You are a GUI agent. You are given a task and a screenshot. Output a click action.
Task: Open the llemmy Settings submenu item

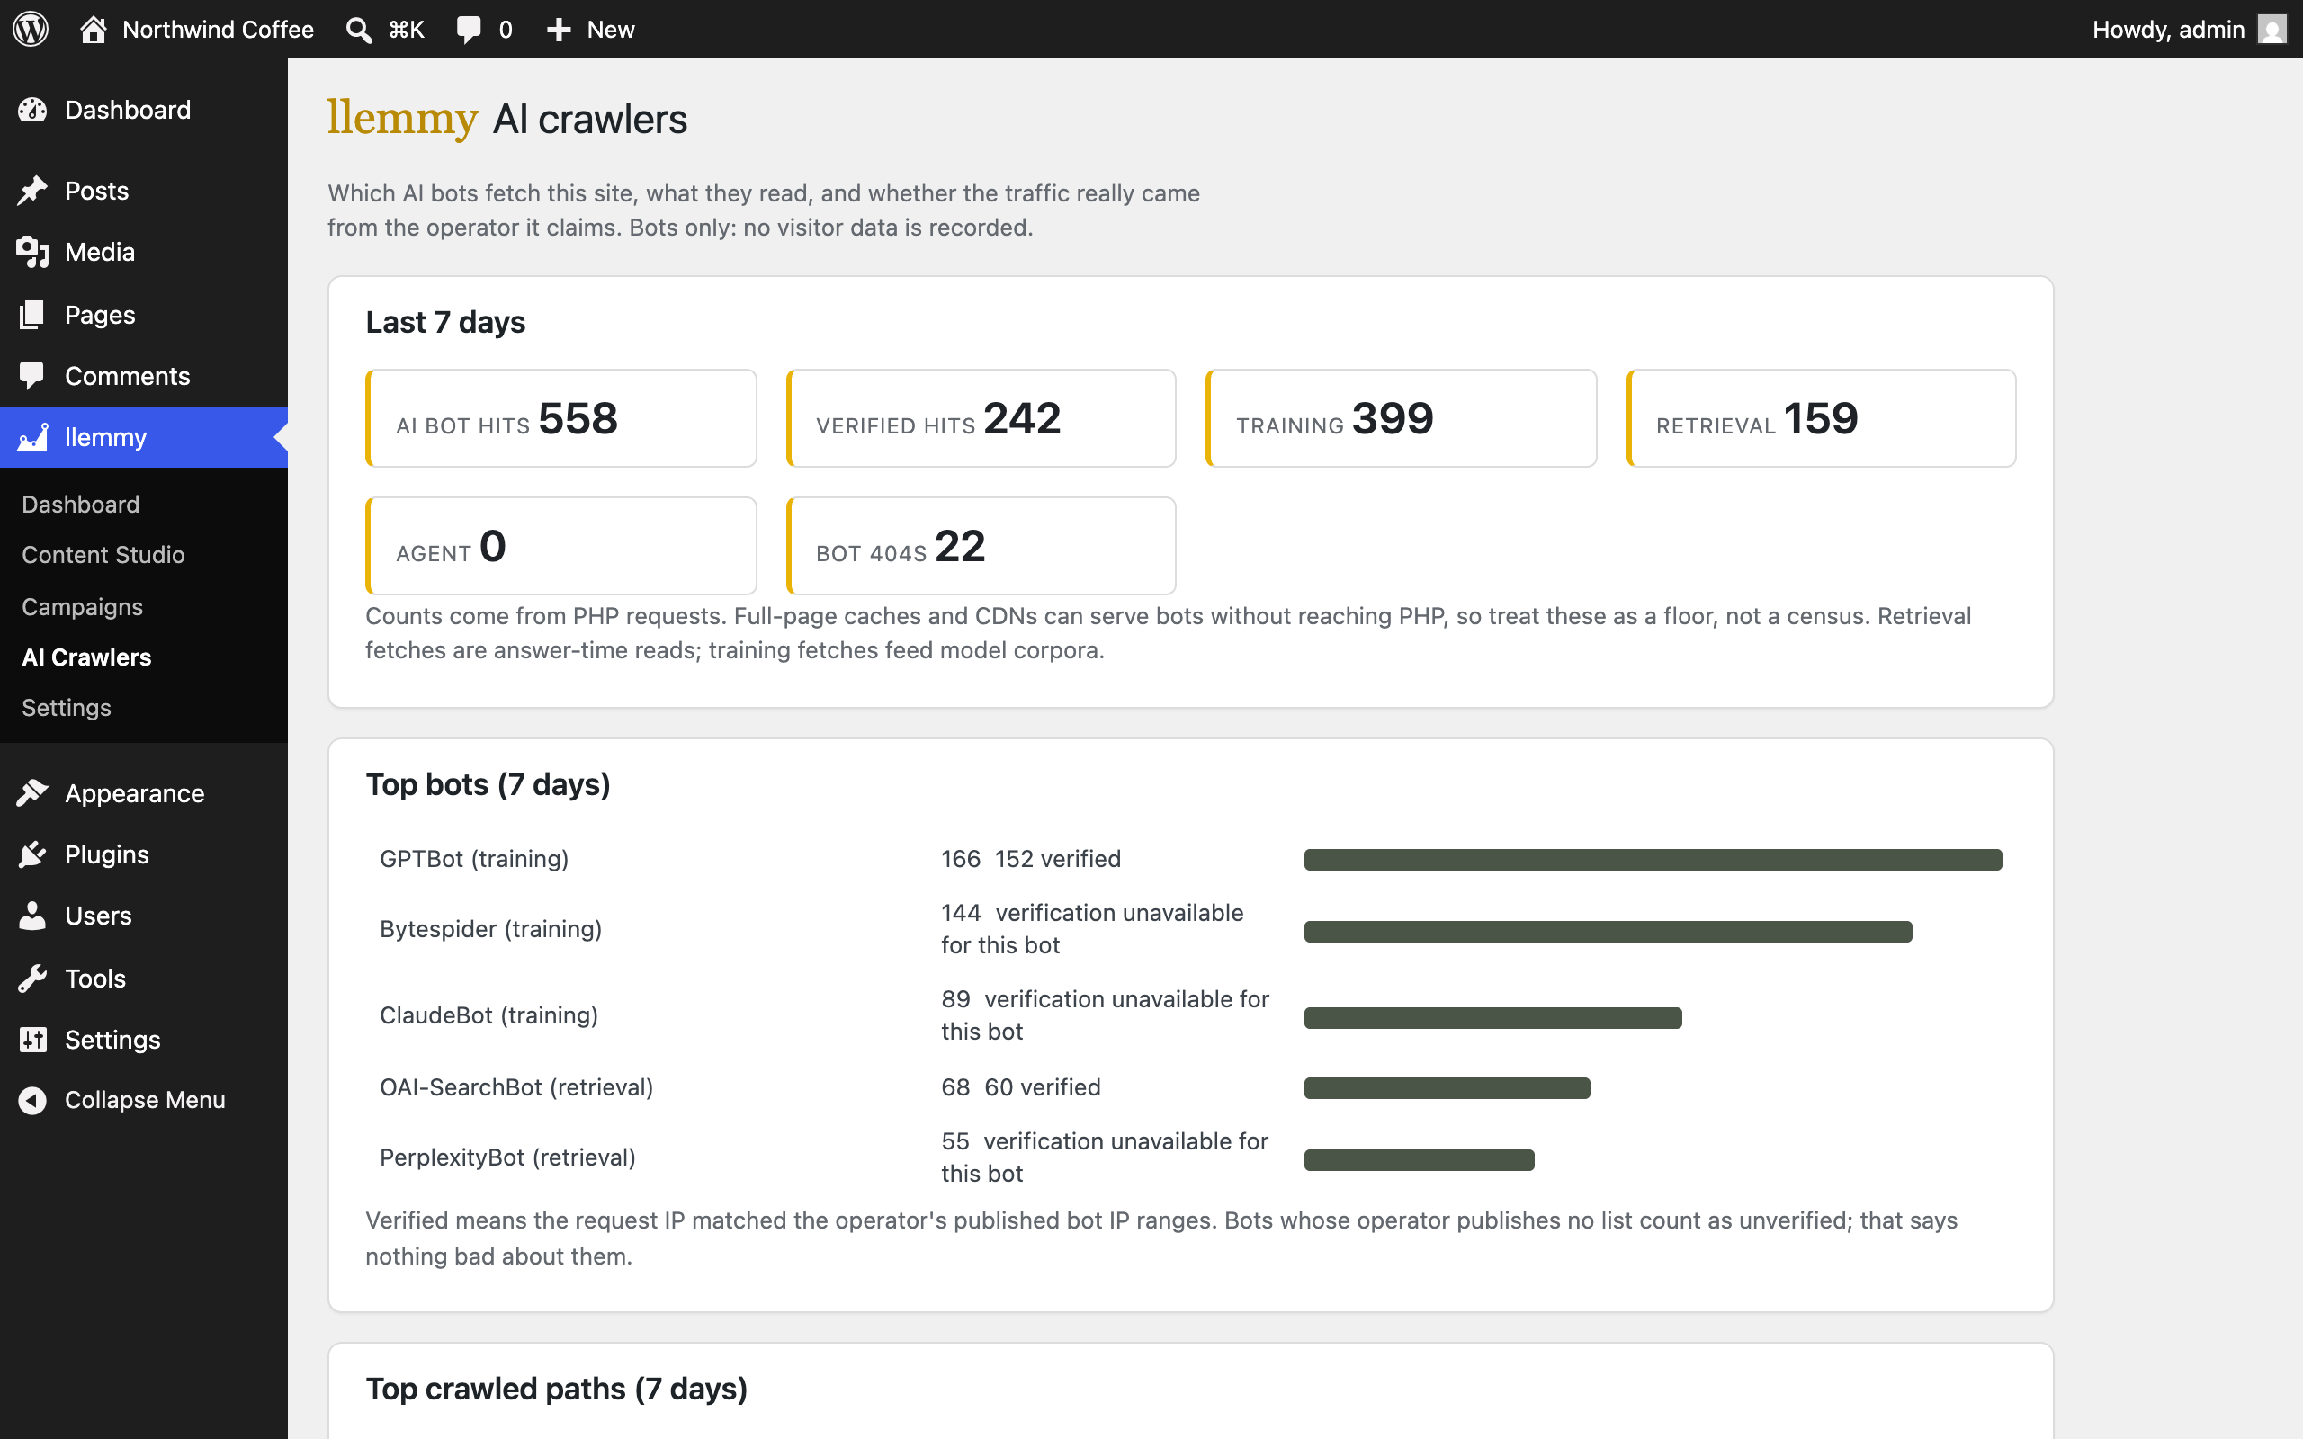67,707
